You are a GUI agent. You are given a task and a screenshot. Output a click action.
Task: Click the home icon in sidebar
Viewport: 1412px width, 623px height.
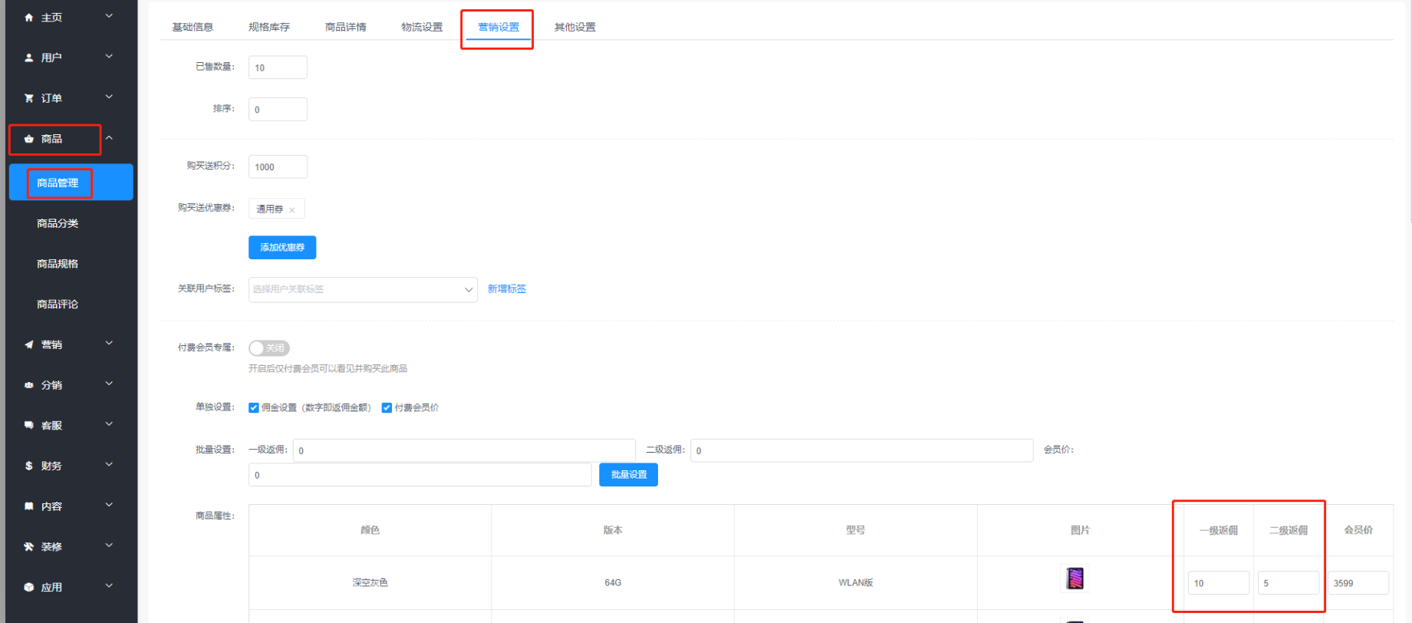pos(28,18)
